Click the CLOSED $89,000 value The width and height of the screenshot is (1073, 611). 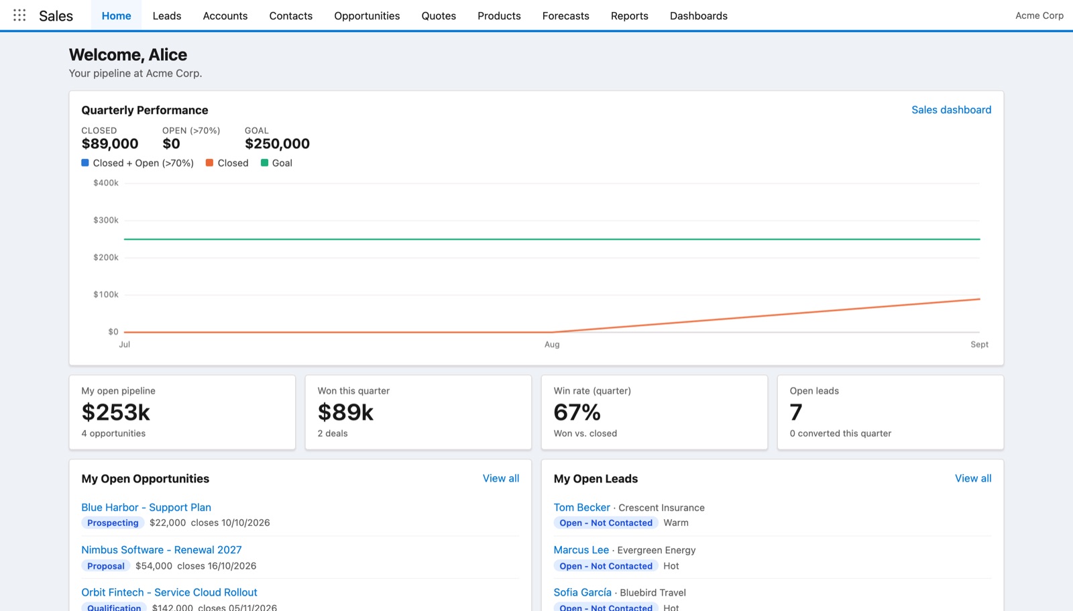click(x=110, y=144)
